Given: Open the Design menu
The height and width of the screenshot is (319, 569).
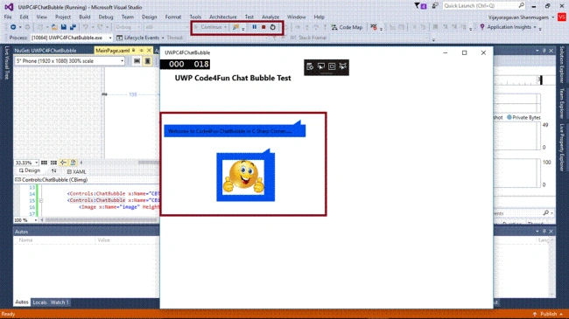Looking at the screenshot, I should point(149,17).
